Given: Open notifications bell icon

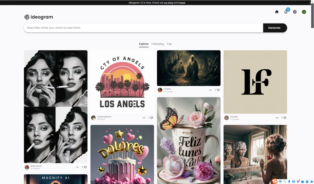Looking at the screenshot, I should 286,12.
